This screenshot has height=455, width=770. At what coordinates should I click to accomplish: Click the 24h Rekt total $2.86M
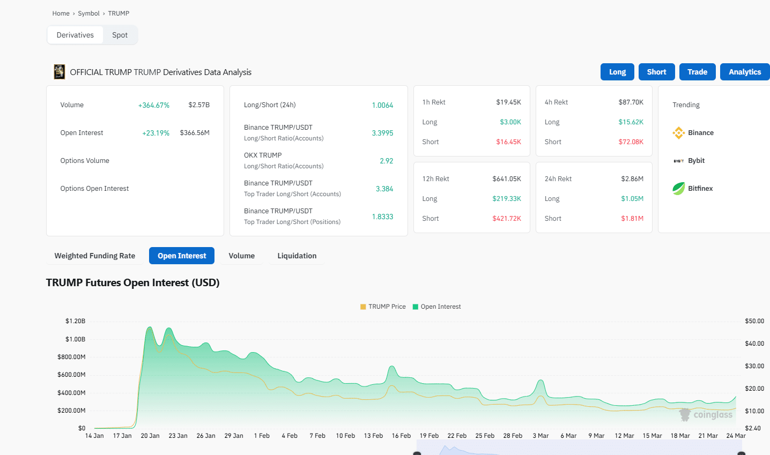(632, 179)
